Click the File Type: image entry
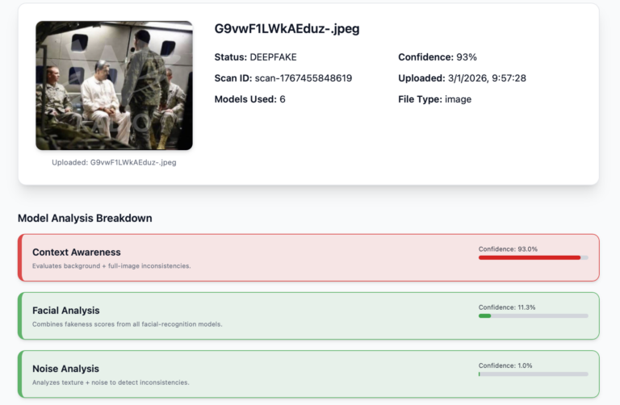This screenshot has width=620, height=405. [x=434, y=99]
